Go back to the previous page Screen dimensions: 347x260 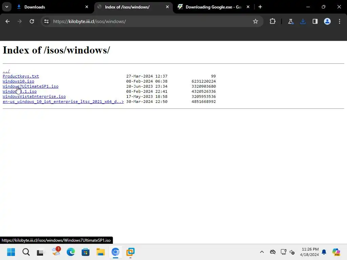click(7, 21)
